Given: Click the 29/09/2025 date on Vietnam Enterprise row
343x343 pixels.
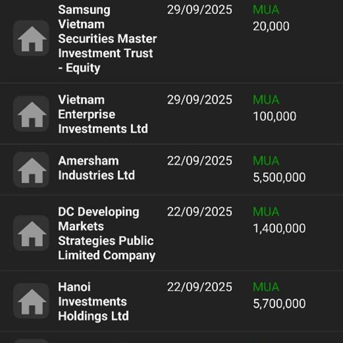Looking at the screenshot, I should click(200, 99).
